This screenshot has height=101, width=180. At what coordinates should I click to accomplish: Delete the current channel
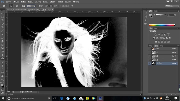(175, 94)
